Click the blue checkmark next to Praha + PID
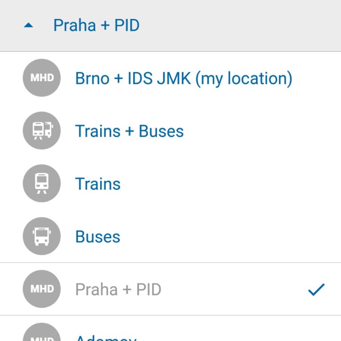This screenshot has width=341, height=341. click(316, 290)
